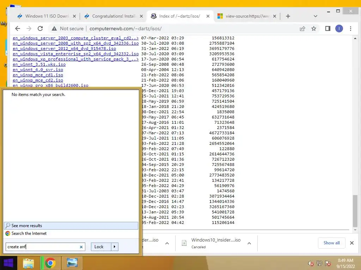Close the Congratulations! Install tab

(x=141, y=16)
